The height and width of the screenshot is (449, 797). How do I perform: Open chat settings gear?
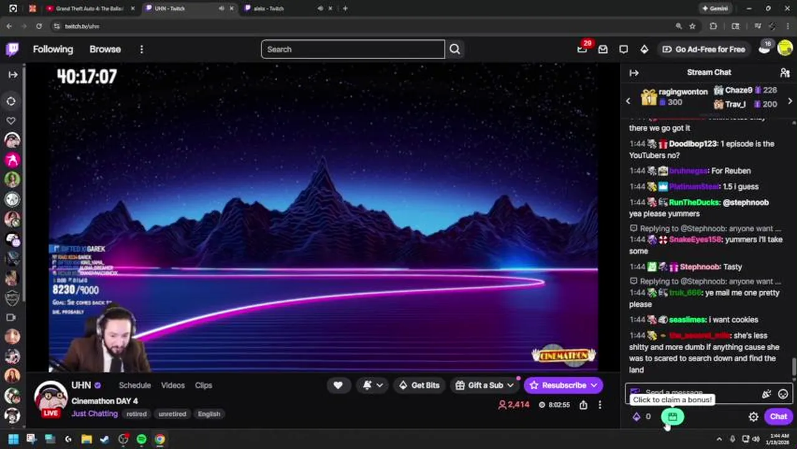tap(753, 417)
